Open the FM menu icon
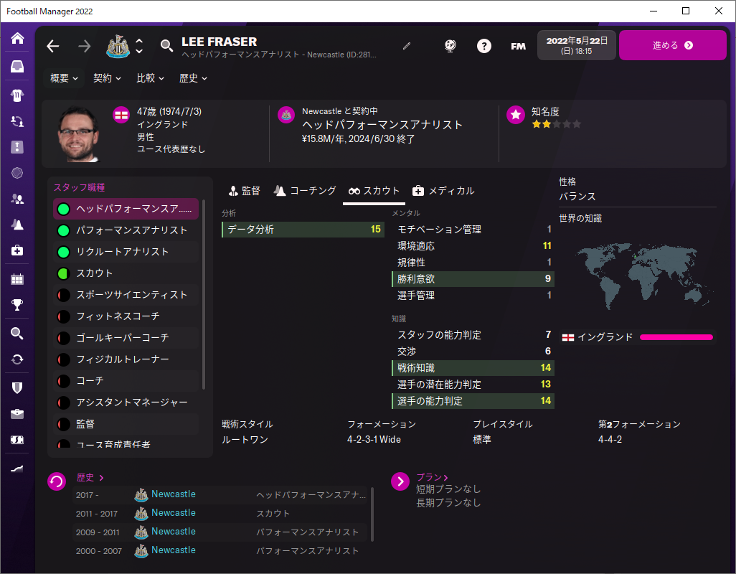 [x=518, y=46]
